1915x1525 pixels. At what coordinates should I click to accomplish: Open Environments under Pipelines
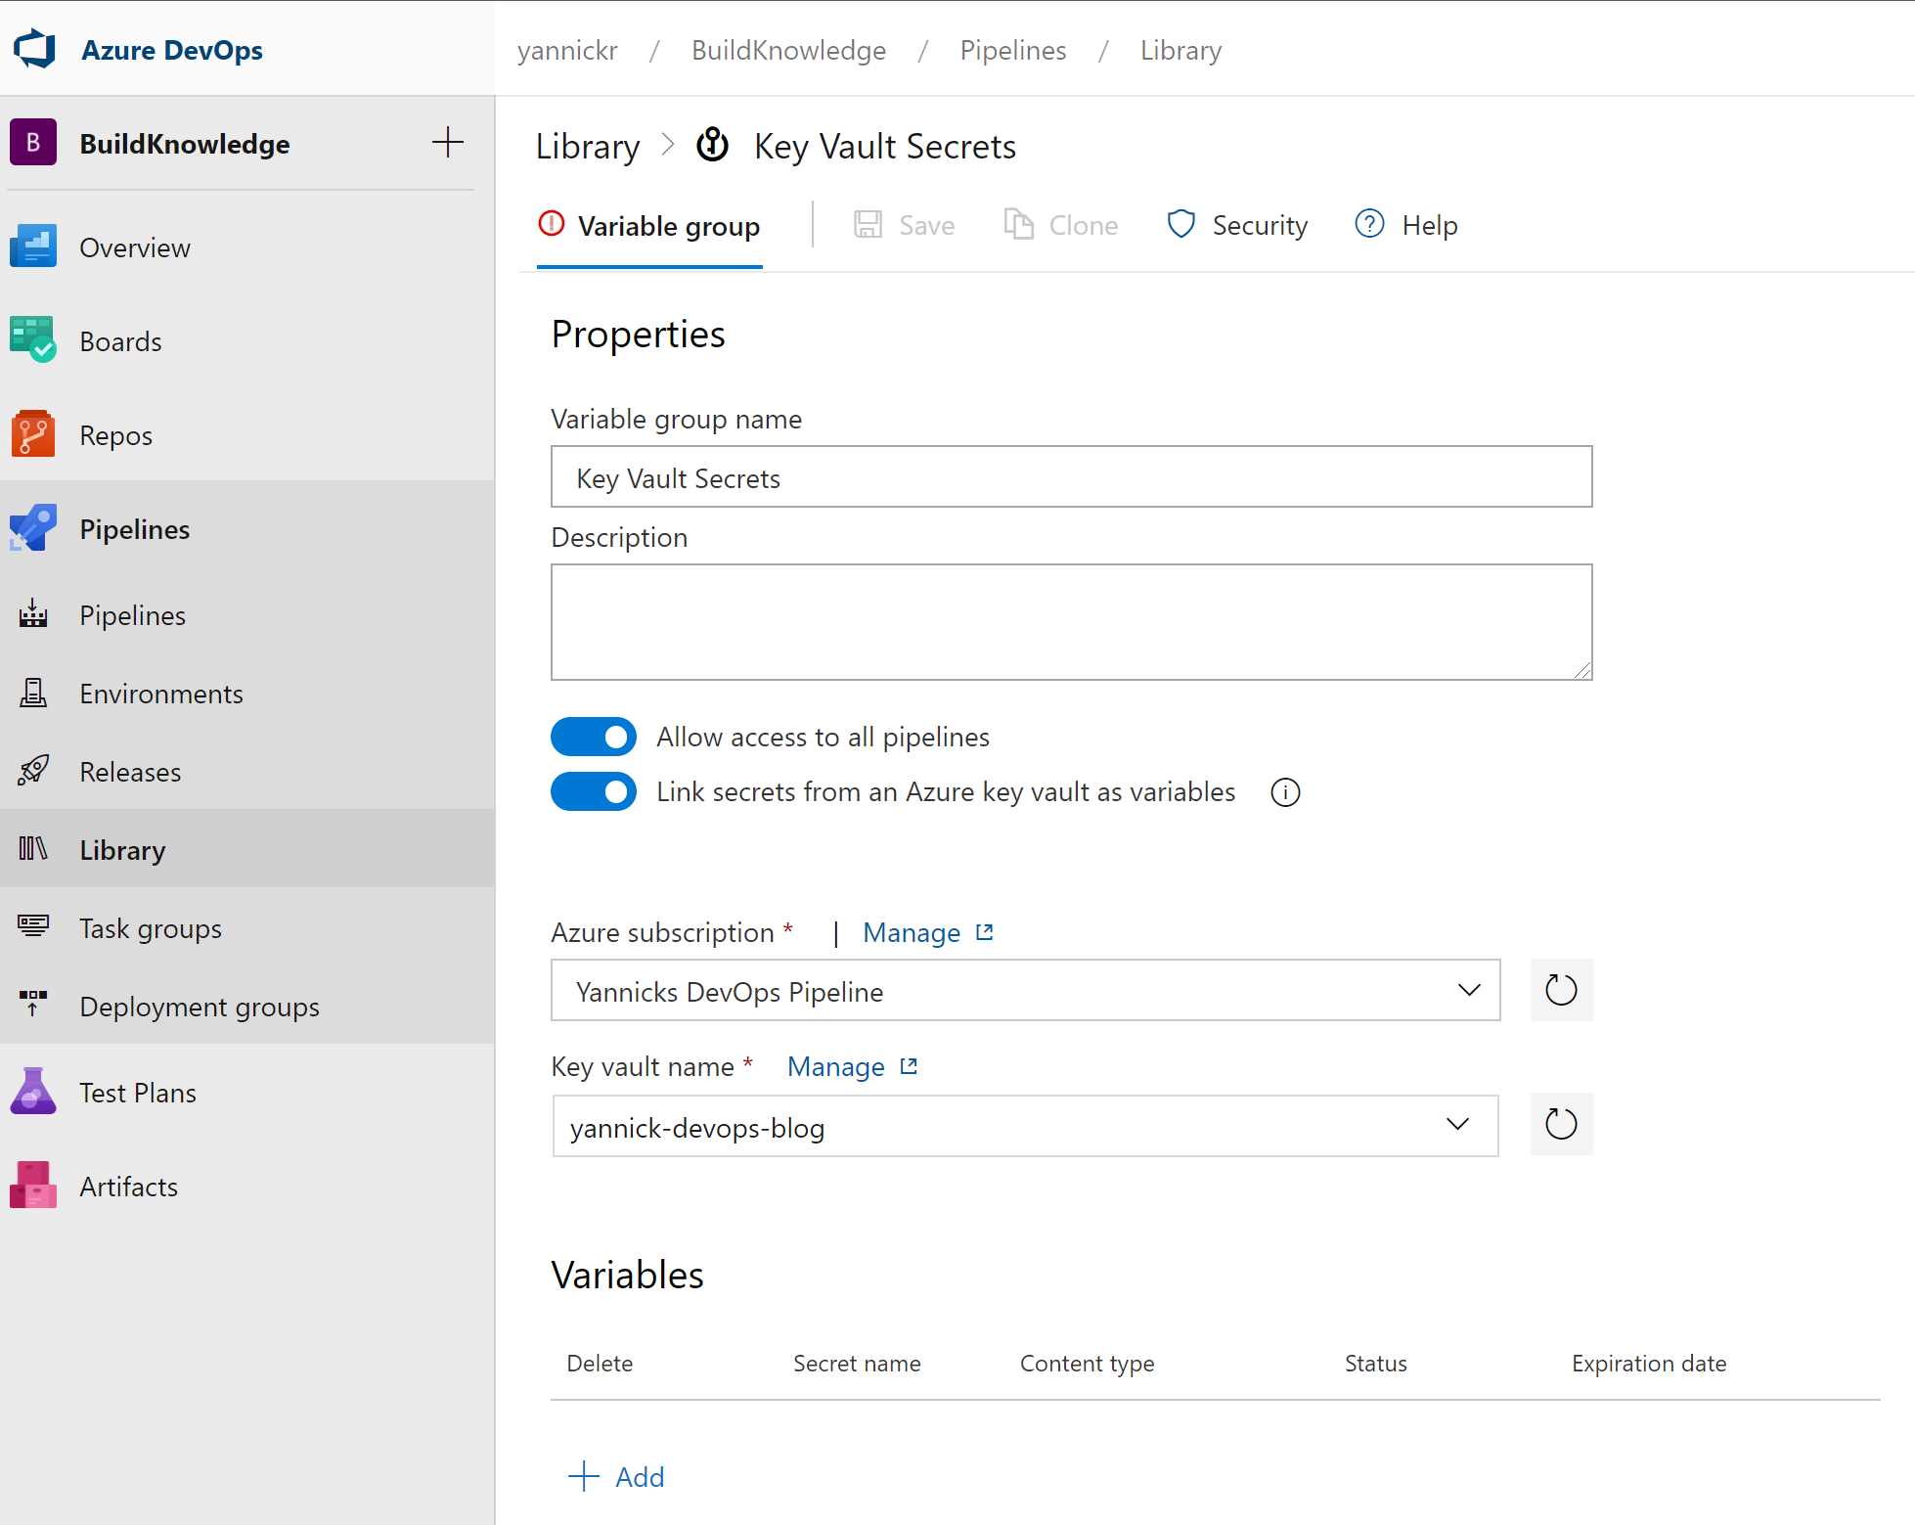[x=160, y=694]
